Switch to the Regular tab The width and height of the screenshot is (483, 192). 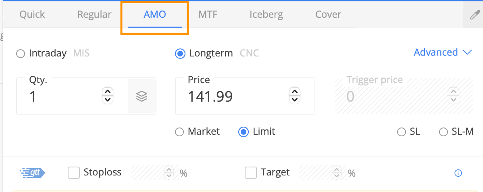point(94,15)
